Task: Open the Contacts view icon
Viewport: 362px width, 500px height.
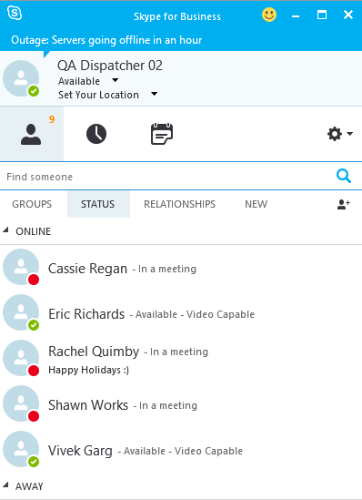Action: coord(31,134)
